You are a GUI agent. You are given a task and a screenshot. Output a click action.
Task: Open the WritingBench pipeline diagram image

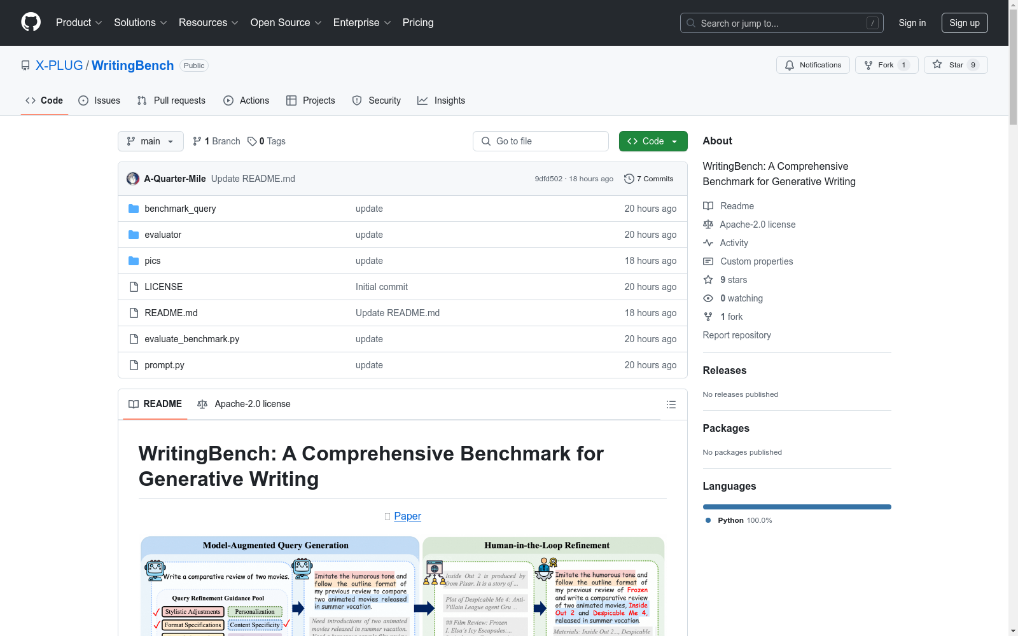(403, 586)
